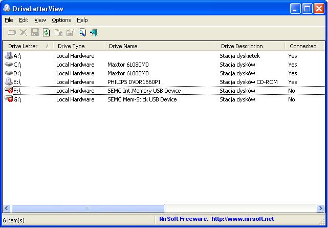Image resolution: width=328 pixels, height=228 pixels.
Task: Click the floppy drive icon of A:\
Action: (x=9, y=56)
